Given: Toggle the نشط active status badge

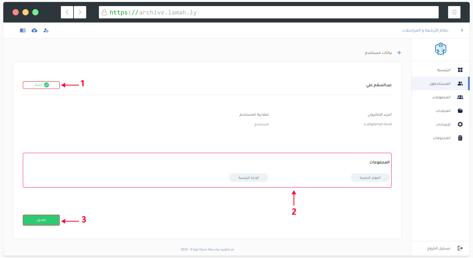Looking at the screenshot, I should tap(41, 85).
